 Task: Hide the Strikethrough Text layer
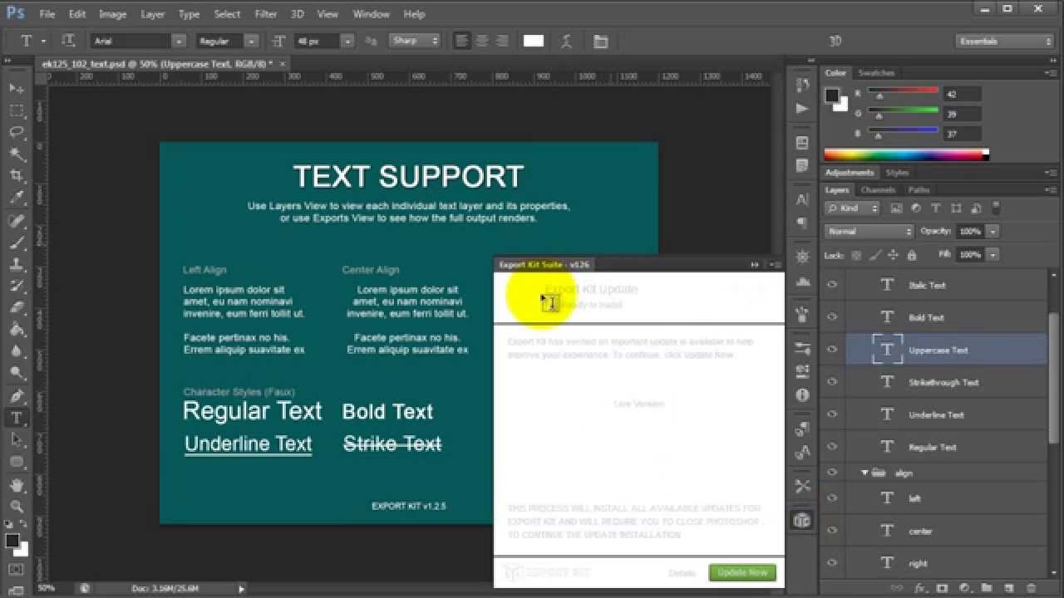(832, 382)
